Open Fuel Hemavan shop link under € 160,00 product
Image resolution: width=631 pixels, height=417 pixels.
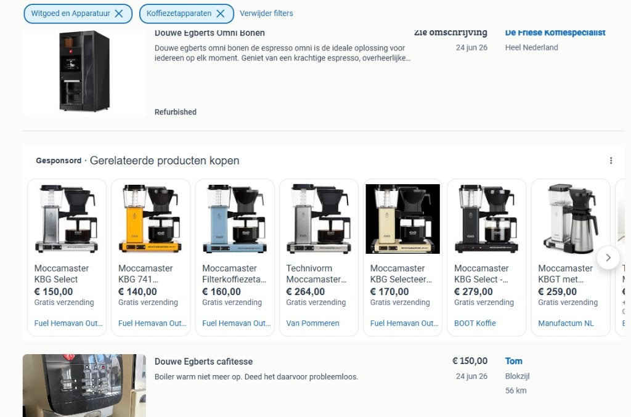(x=237, y=323)
